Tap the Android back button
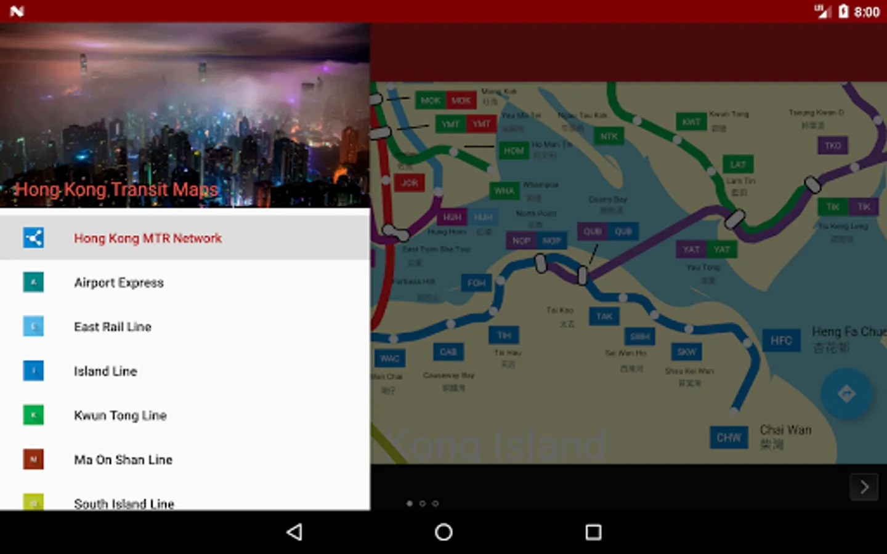Screen dimensions: 887x554 point(294,532)
